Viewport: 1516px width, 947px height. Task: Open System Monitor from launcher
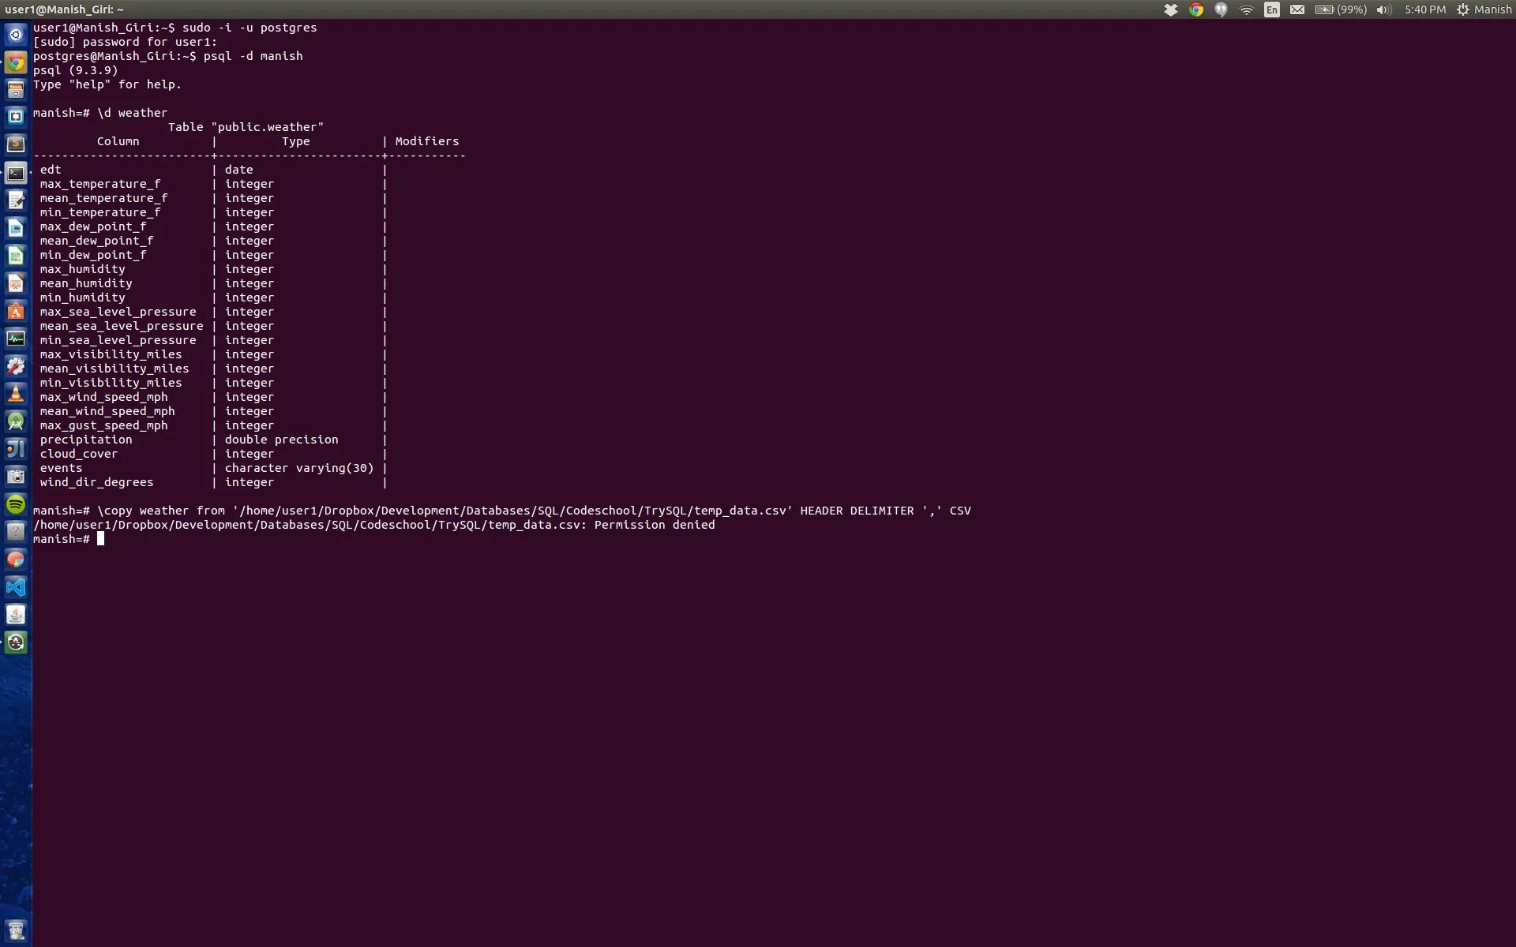[x=16, y=339]
